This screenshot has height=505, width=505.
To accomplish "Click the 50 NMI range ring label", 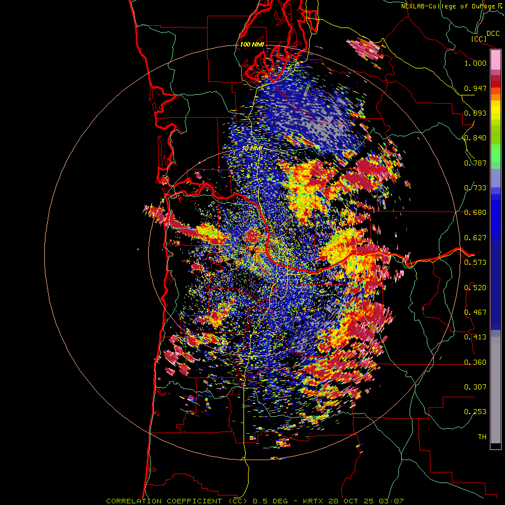I will [x=252, y=149].
